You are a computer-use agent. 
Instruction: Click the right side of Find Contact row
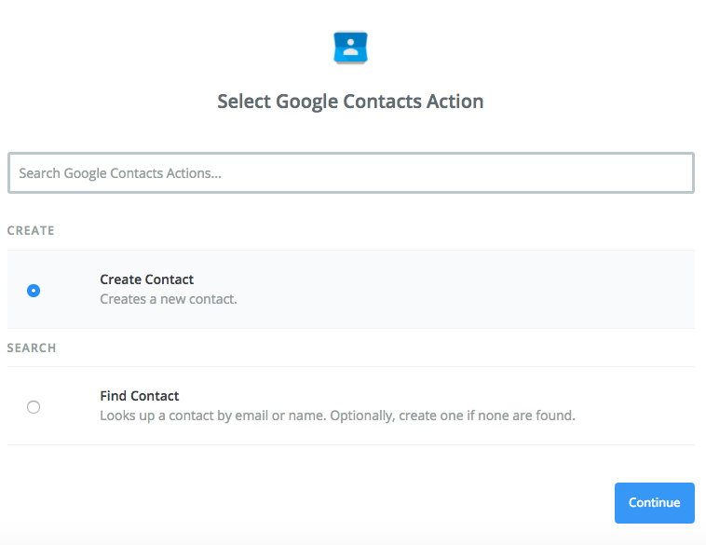pos(652,406)
